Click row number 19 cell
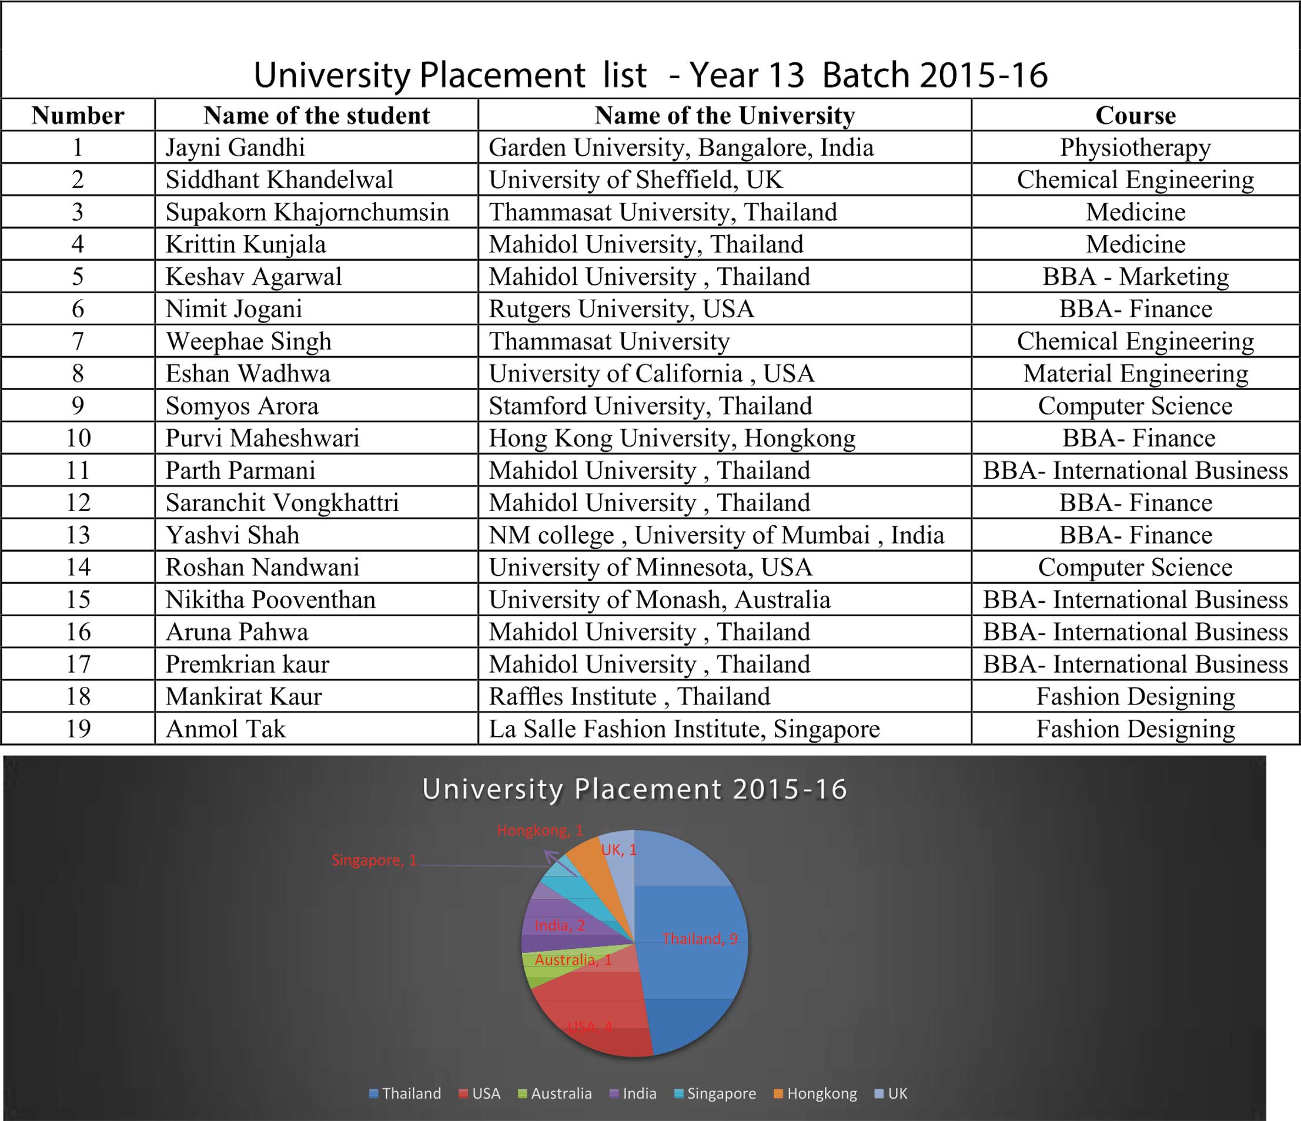 [78, 729]
